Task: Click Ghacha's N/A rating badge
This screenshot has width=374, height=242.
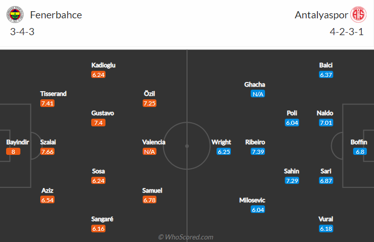Action: pyautogui.click(x=258, y=94)
